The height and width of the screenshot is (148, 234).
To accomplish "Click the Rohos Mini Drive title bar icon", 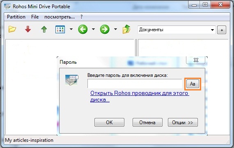I will (x=7, y=7).
